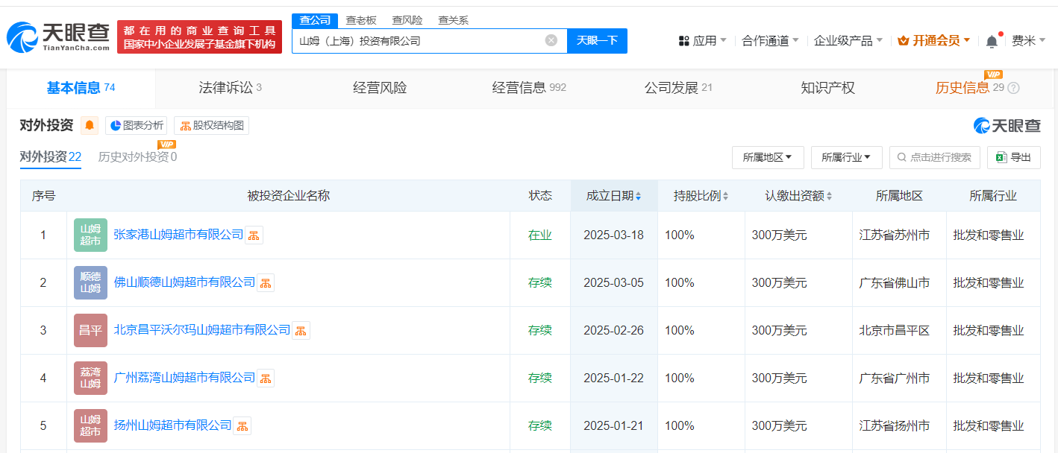The height and width of the screenshot is (453, 1058).
Task: Click the 张家港山姆超市 logo thumbnail
Action: (90, 235)
